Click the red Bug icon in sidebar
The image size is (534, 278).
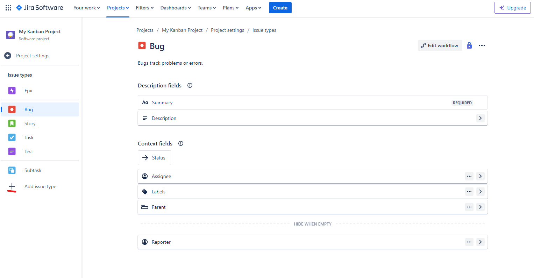coord(12,109)
